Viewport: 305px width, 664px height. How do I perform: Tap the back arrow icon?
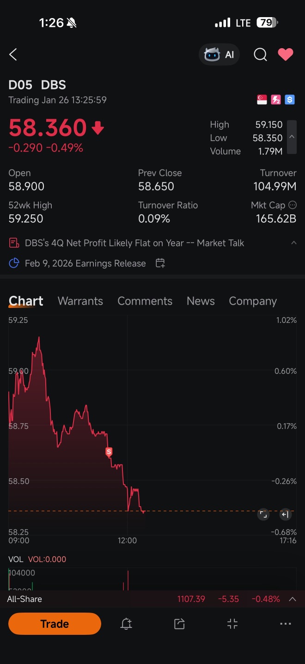13,55
